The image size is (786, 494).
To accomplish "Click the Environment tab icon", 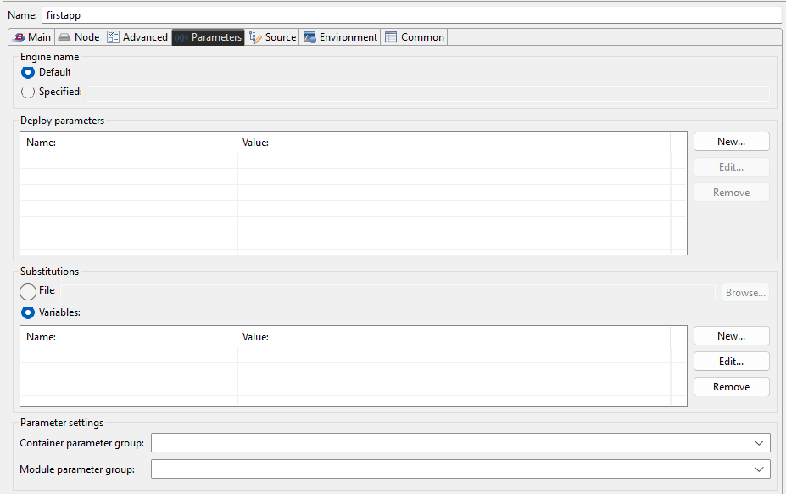I will (x=309, y=37).
